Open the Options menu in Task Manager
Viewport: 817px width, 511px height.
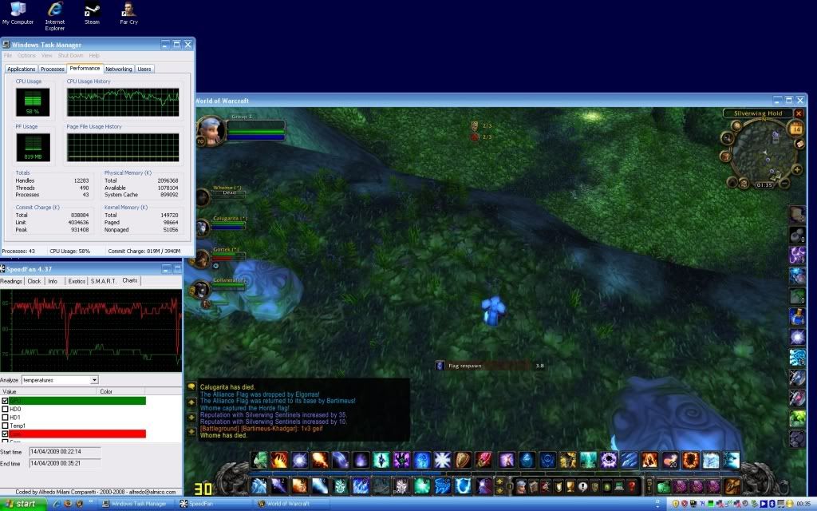click(26, 55)
